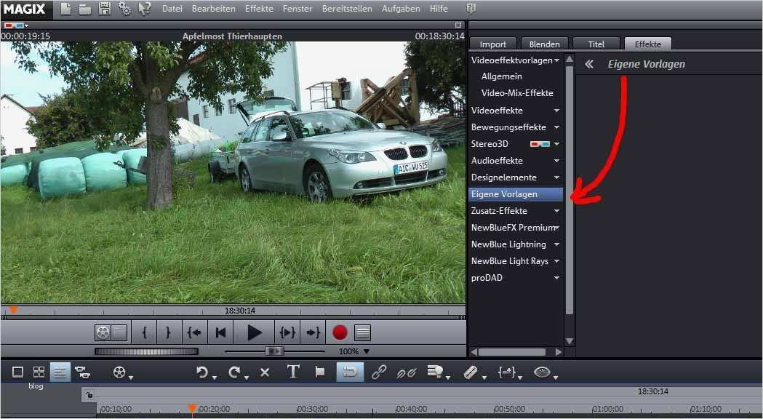Delete selected object with X icon
This screenshot has width=763, height=419.
[265, 372]
